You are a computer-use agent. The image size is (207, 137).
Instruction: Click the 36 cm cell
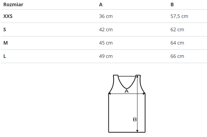[x=106, y=16]
